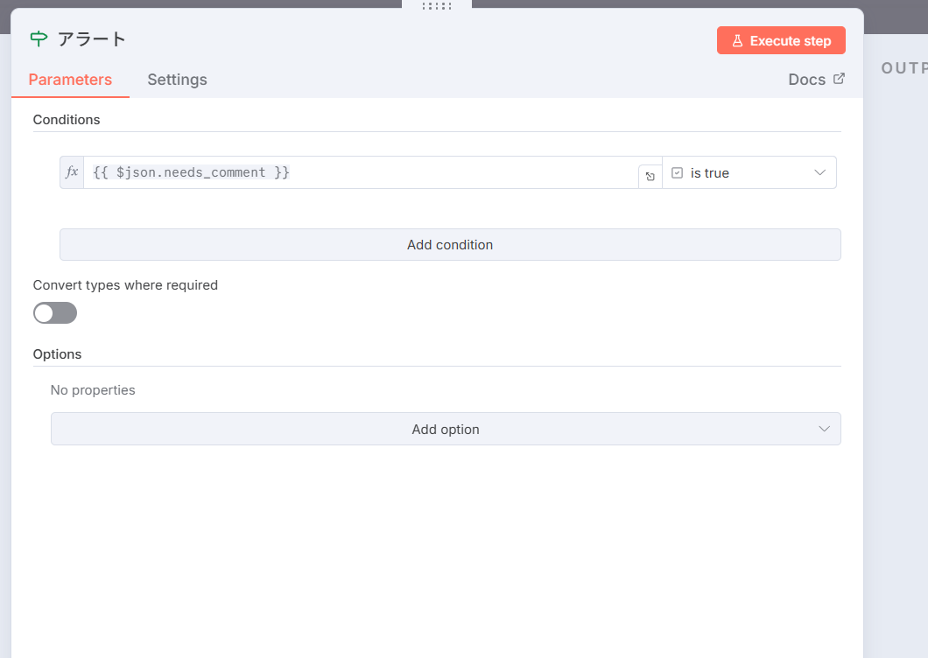
Task: Click the flask icon in Execute step
Action: point(737,41)
